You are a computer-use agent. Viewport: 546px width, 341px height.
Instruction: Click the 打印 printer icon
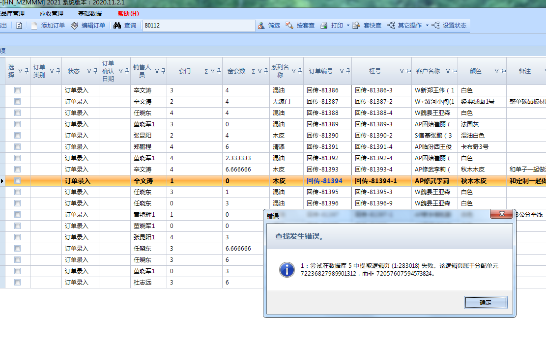(324, 26)
